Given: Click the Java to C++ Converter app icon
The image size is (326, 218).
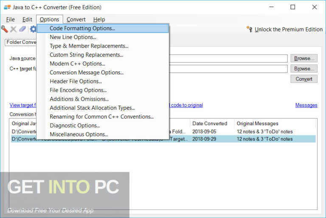Looking at the screenshot, I should pos(7,7).
